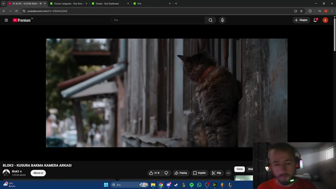Screen dimensions: 336x189
Task: Subscribe with the Abone ol button
Action: click(x=38, y=173)
